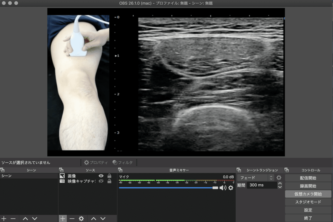Mute マイク via speaker icon

click(223, 188)
